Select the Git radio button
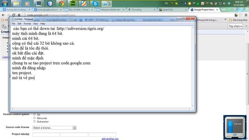 coord(34,114)
